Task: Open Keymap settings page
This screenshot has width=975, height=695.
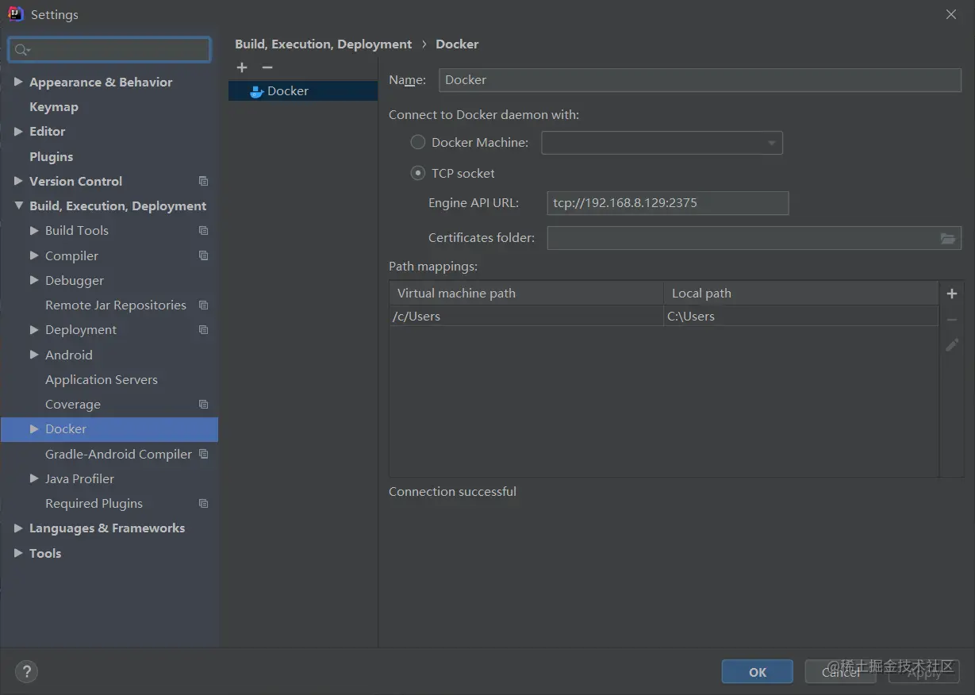Action: coord(54,107)
